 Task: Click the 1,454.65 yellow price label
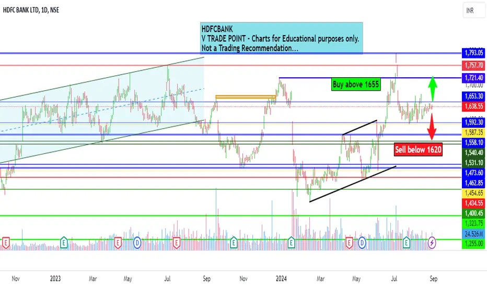point(473,193)
